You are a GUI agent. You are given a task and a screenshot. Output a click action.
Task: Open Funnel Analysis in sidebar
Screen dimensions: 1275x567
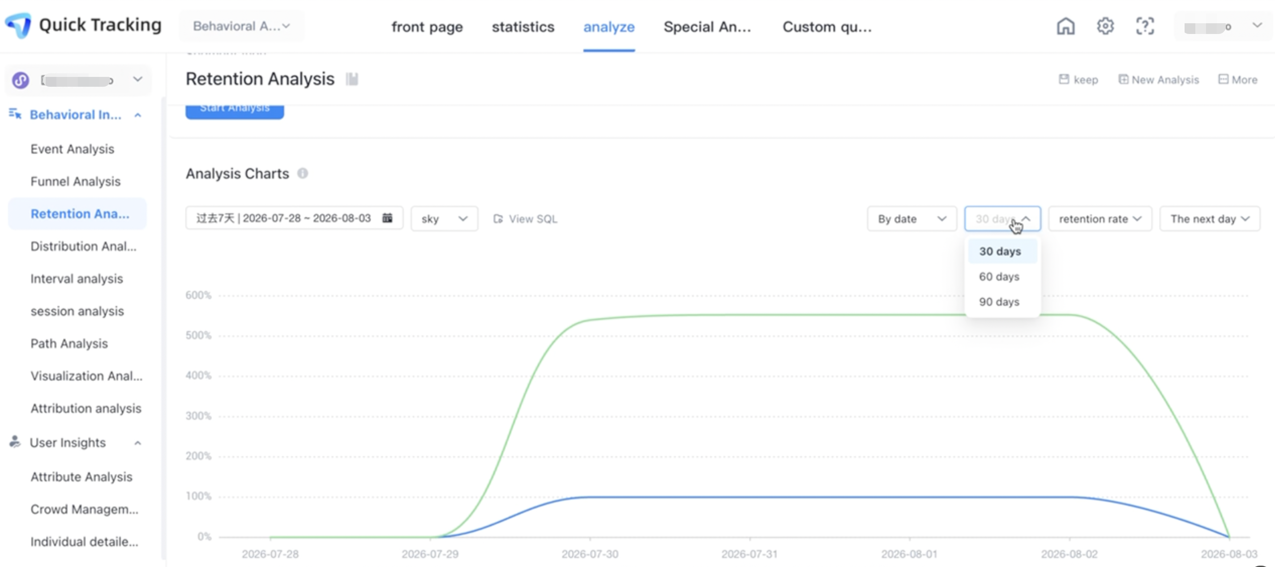point(75,182)
